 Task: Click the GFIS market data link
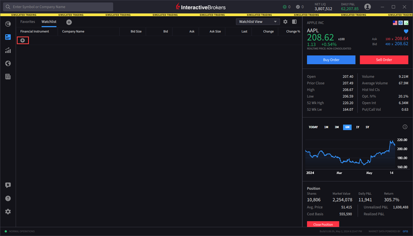tap(406, 231)
